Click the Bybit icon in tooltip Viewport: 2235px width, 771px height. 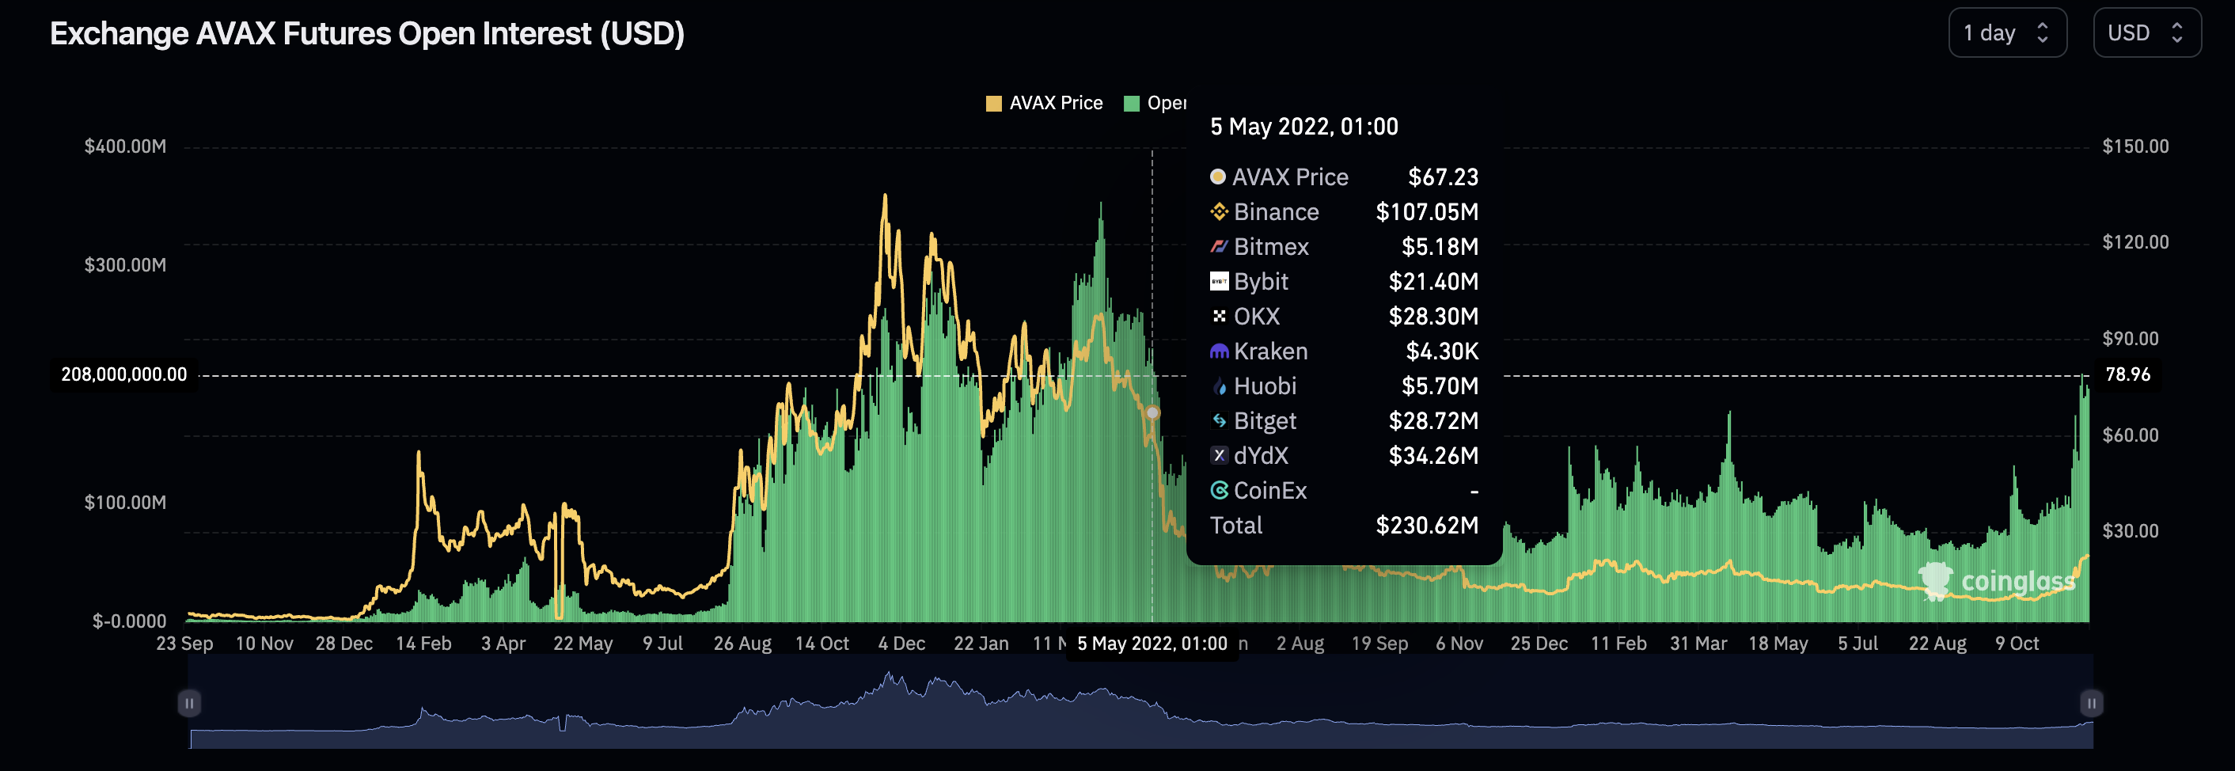1219,281
